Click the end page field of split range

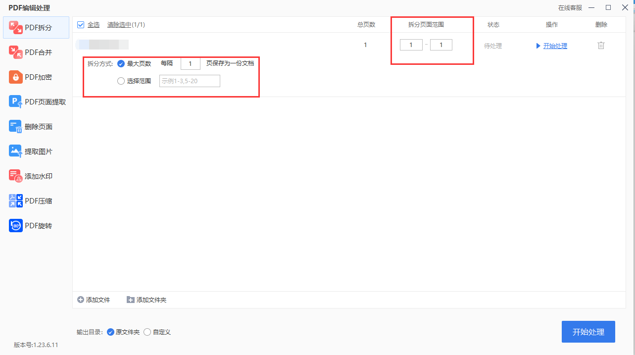click(441, 45)
